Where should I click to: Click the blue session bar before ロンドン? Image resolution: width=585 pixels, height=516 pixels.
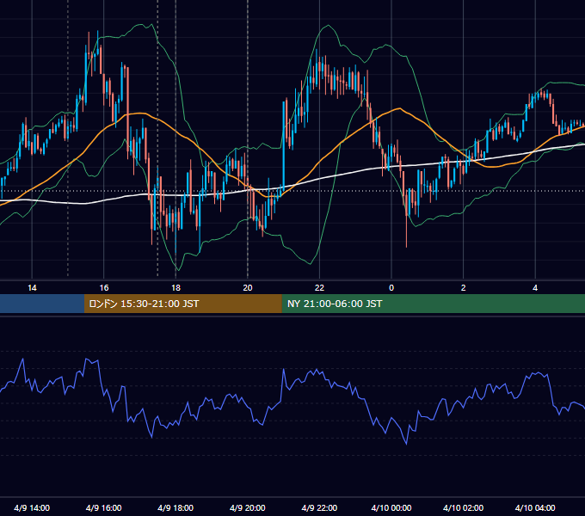click(42, 304)
